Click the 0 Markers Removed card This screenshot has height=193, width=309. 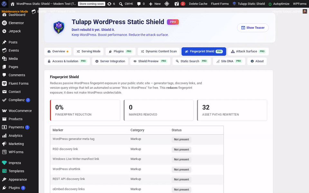pyautogui.click(x=159, y=110)
